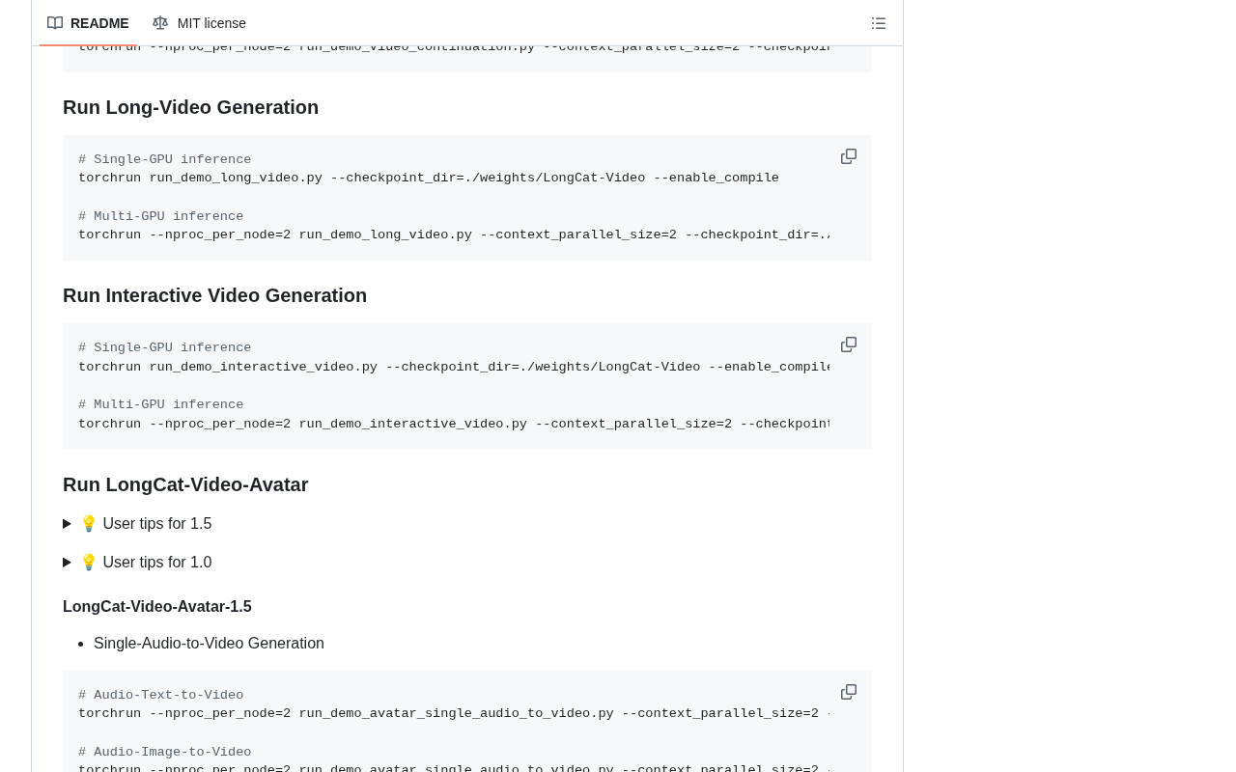Click the "# Audio-Image-to-Video" code comment
1236x772 pixels.
click(x=164, y=752)
